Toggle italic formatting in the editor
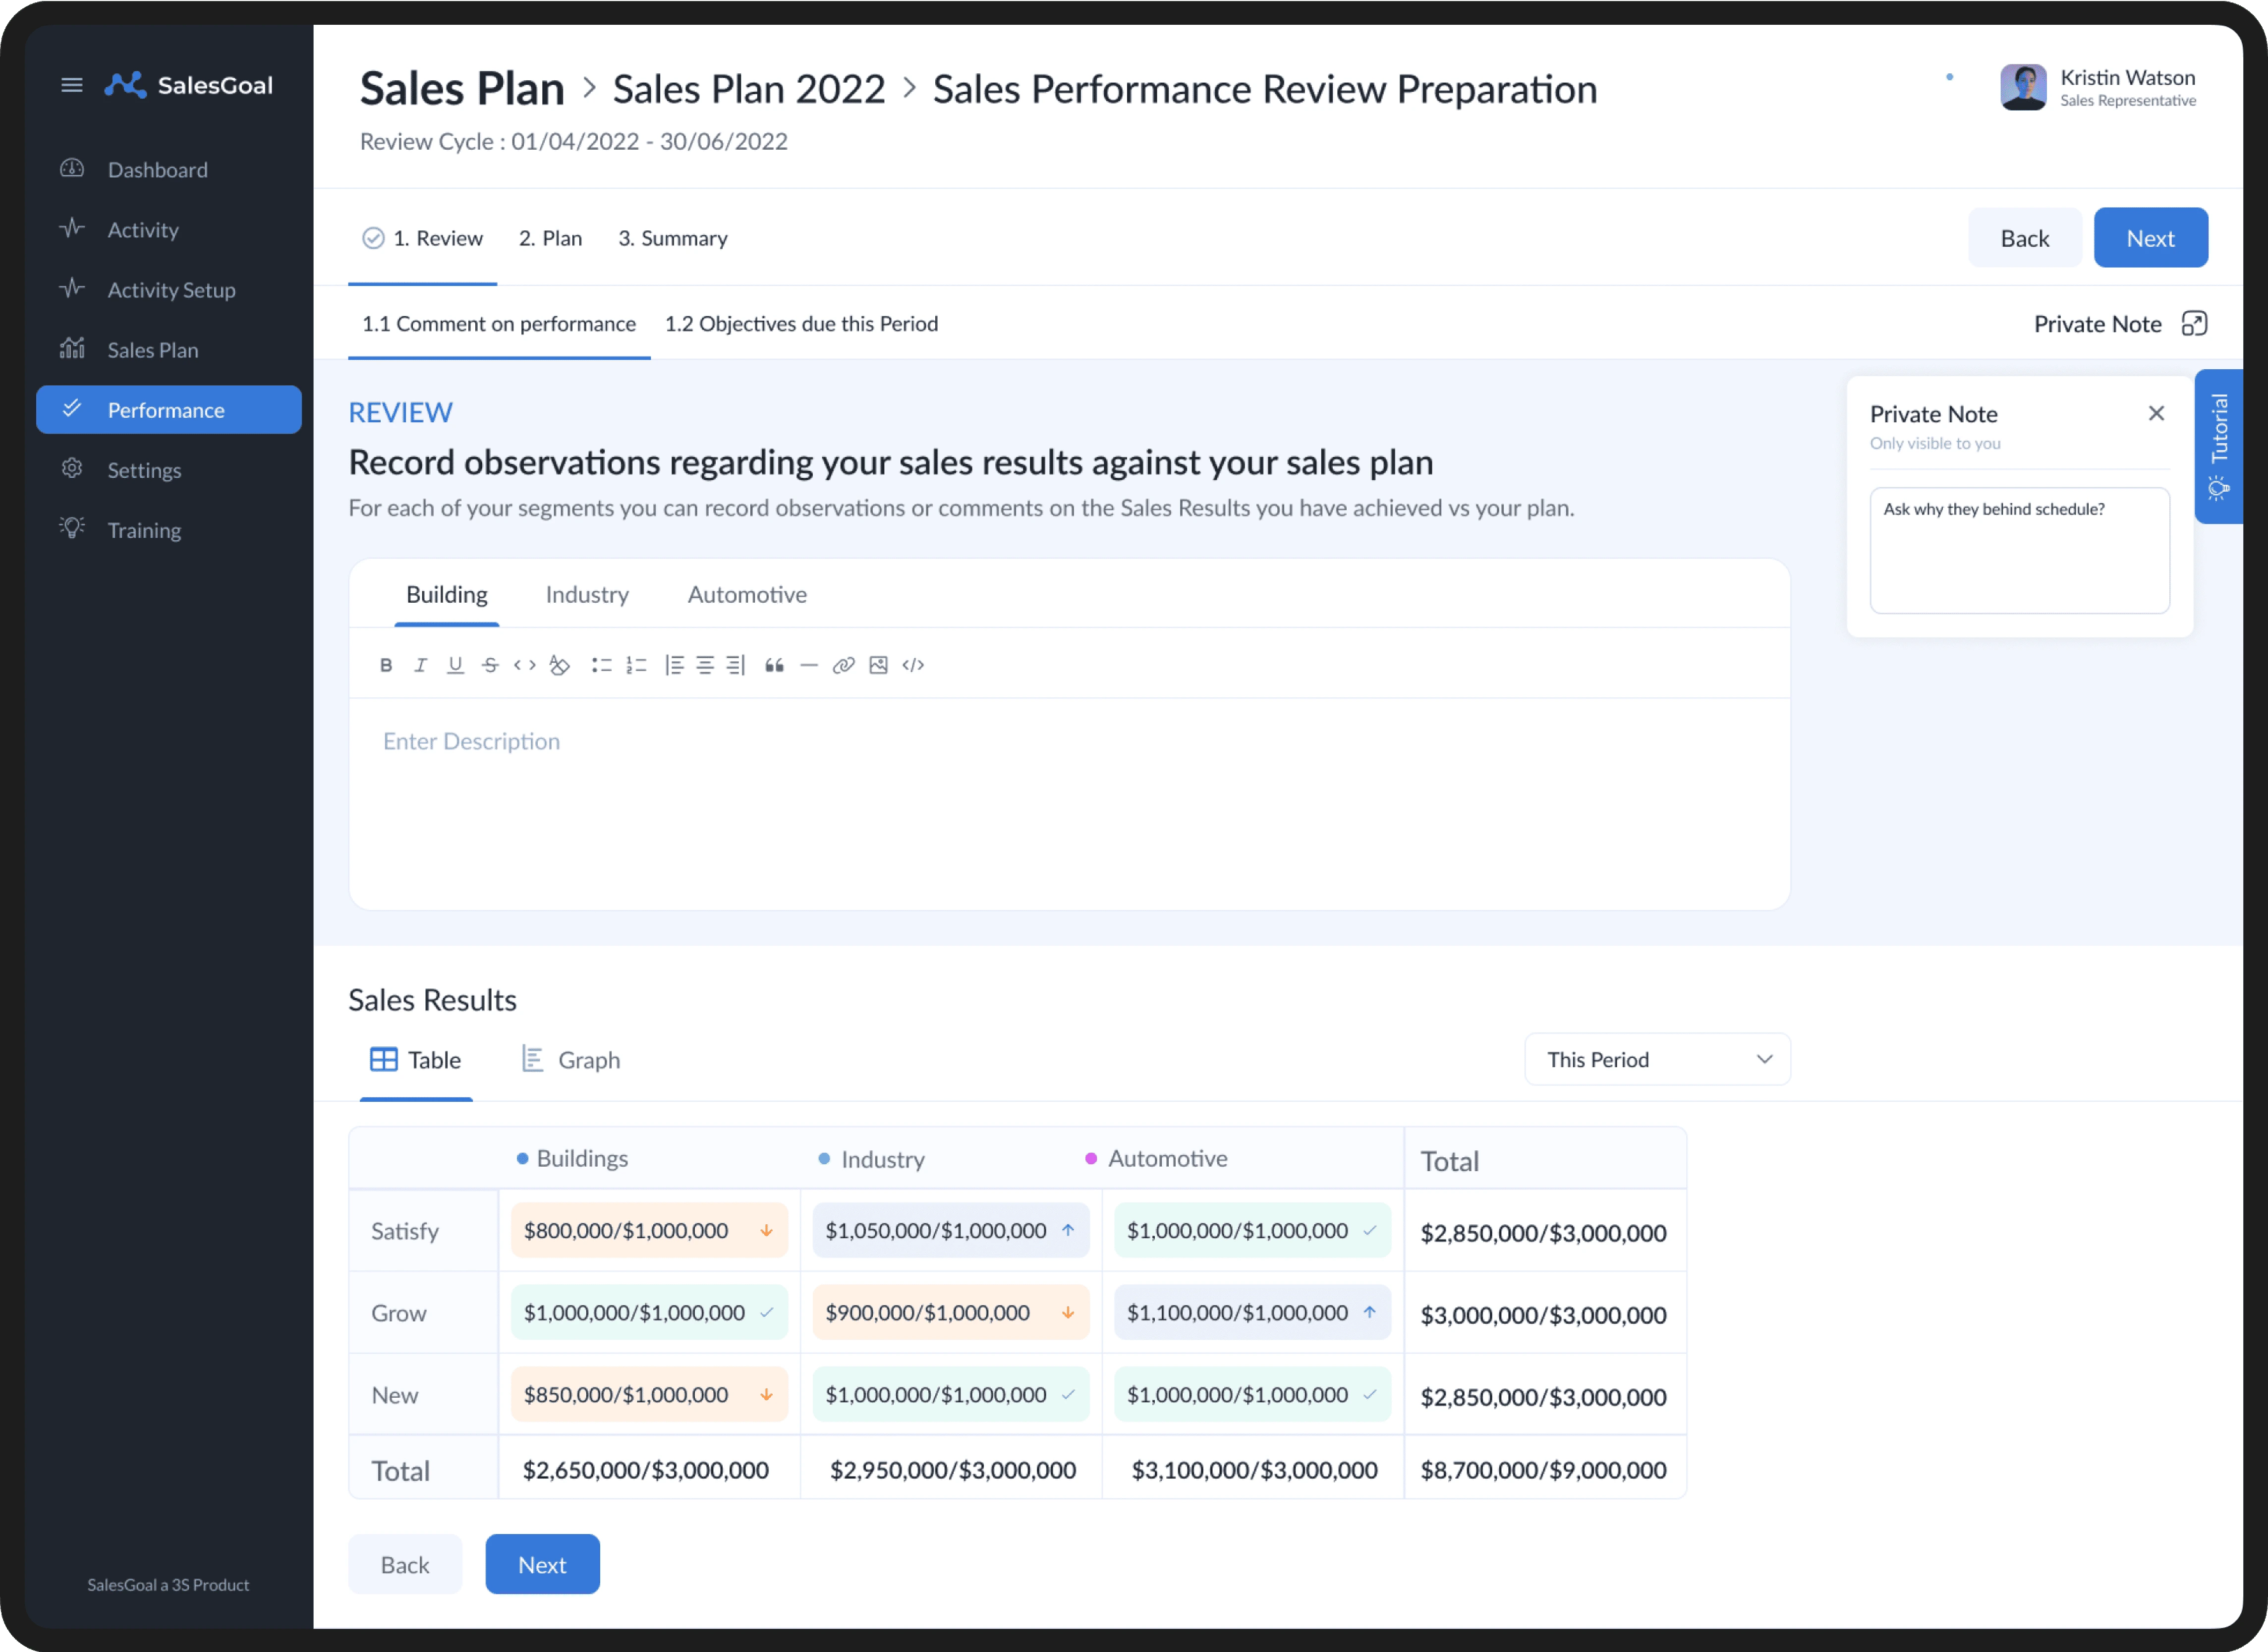This screenshot has width=2268, height=1652. [x=420, y=665]
